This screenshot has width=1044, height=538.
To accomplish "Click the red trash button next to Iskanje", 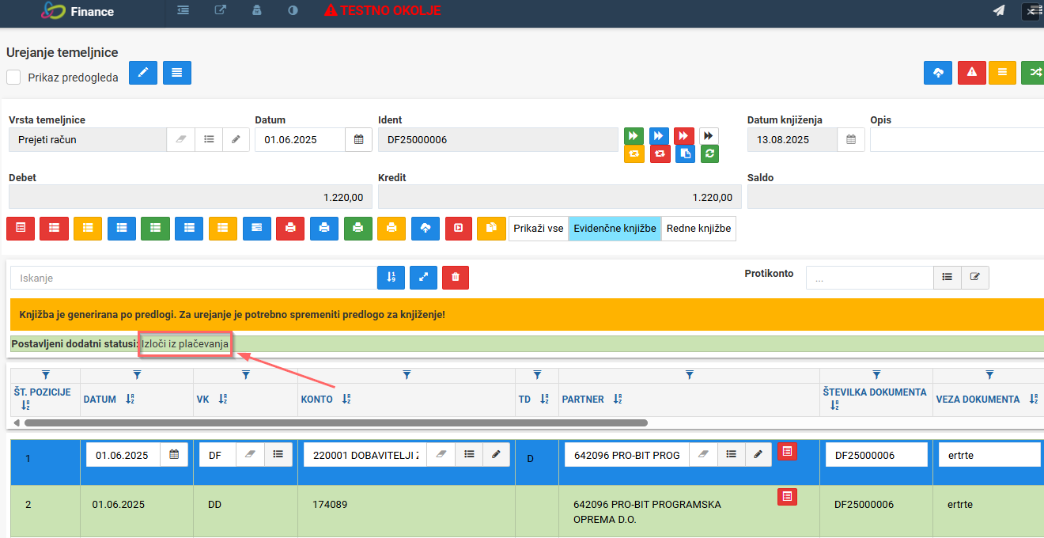I will pyautogui.click(x=456, y=278).
